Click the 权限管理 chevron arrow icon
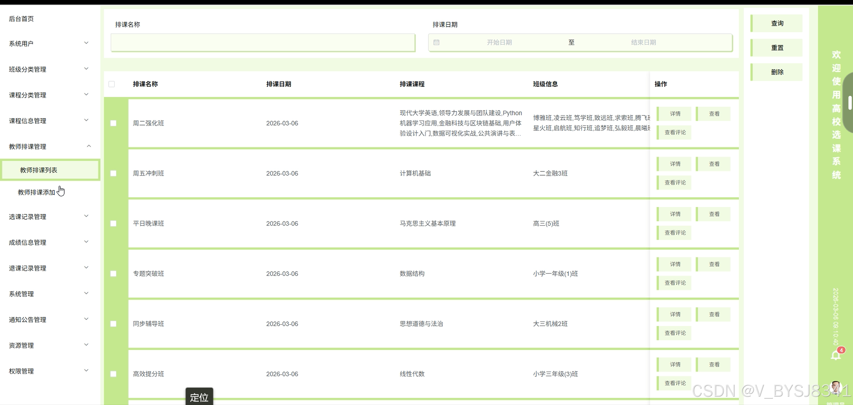This screenshot has width=853, height=405. coord(86,370)
